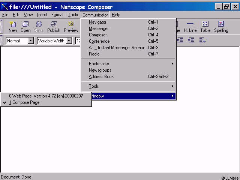Click the New page toolbar icon
The image size is (240, 180).
13,27
